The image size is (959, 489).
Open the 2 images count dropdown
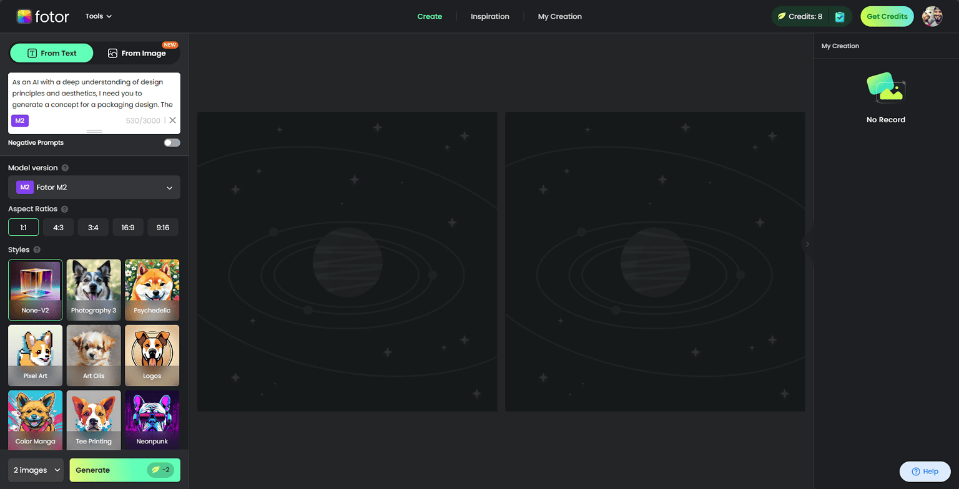coord(36,470)
